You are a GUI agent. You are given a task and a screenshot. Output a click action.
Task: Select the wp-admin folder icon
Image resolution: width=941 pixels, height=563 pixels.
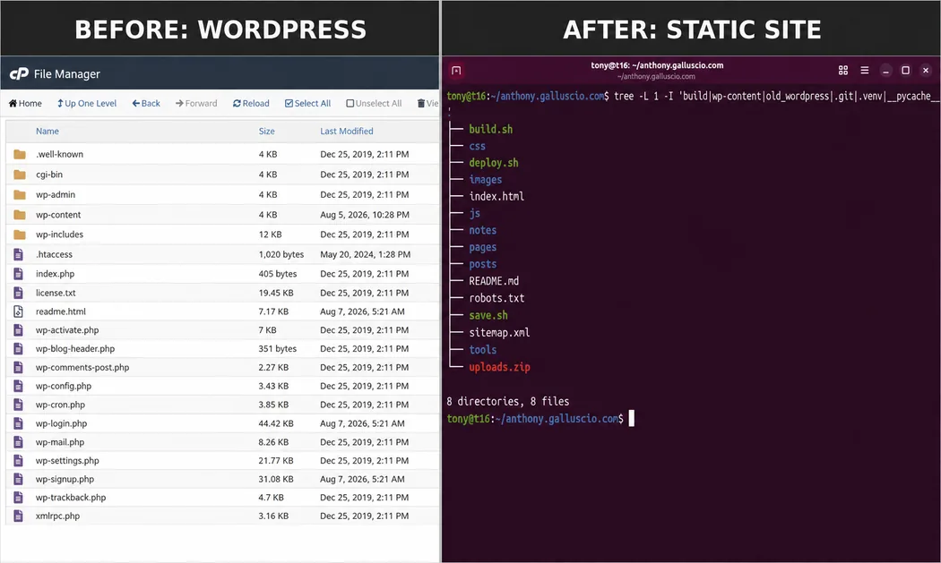point(20,194)
